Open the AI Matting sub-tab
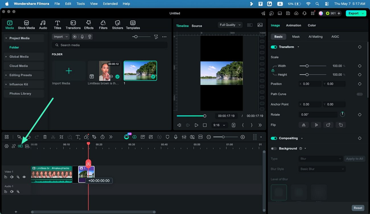The height and width of the screenshot is (214, 370). pyautogui.click(x=315, y=37)
